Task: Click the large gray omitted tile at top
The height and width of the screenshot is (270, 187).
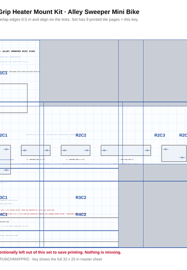Action: pyautogui.click(x=79, y=71)
